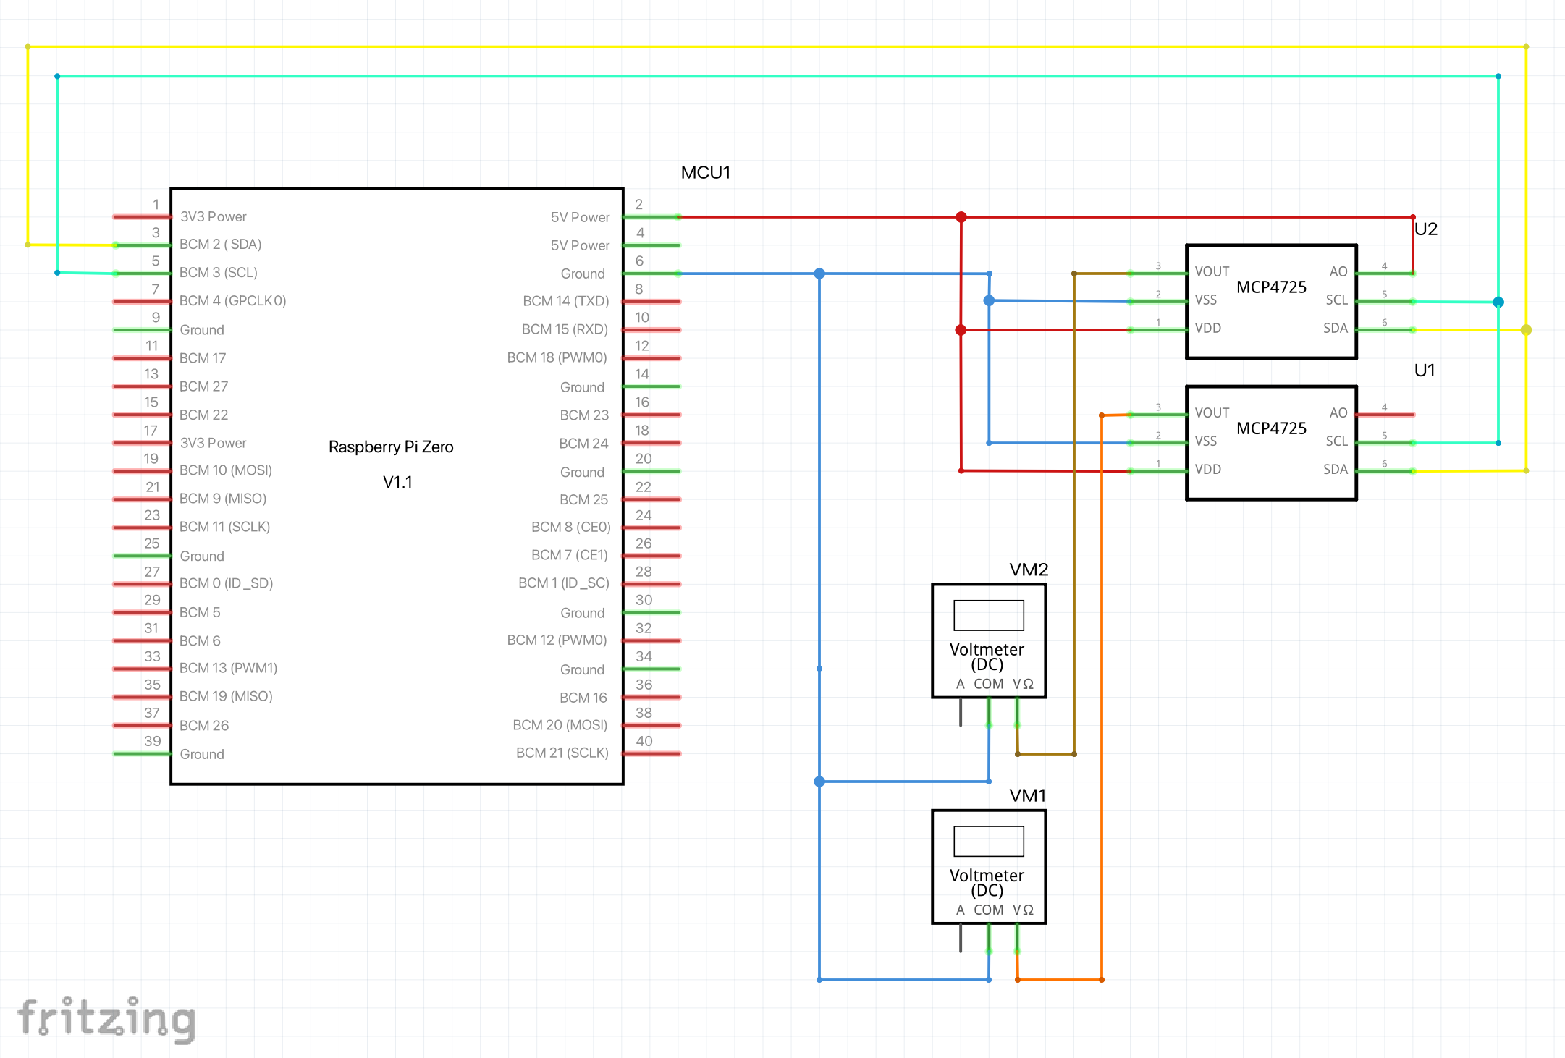Click the BCM 25 pin label
The height and width of the screenshot is (1058, 1565).
pyautogui.click(x=583, y=500)
